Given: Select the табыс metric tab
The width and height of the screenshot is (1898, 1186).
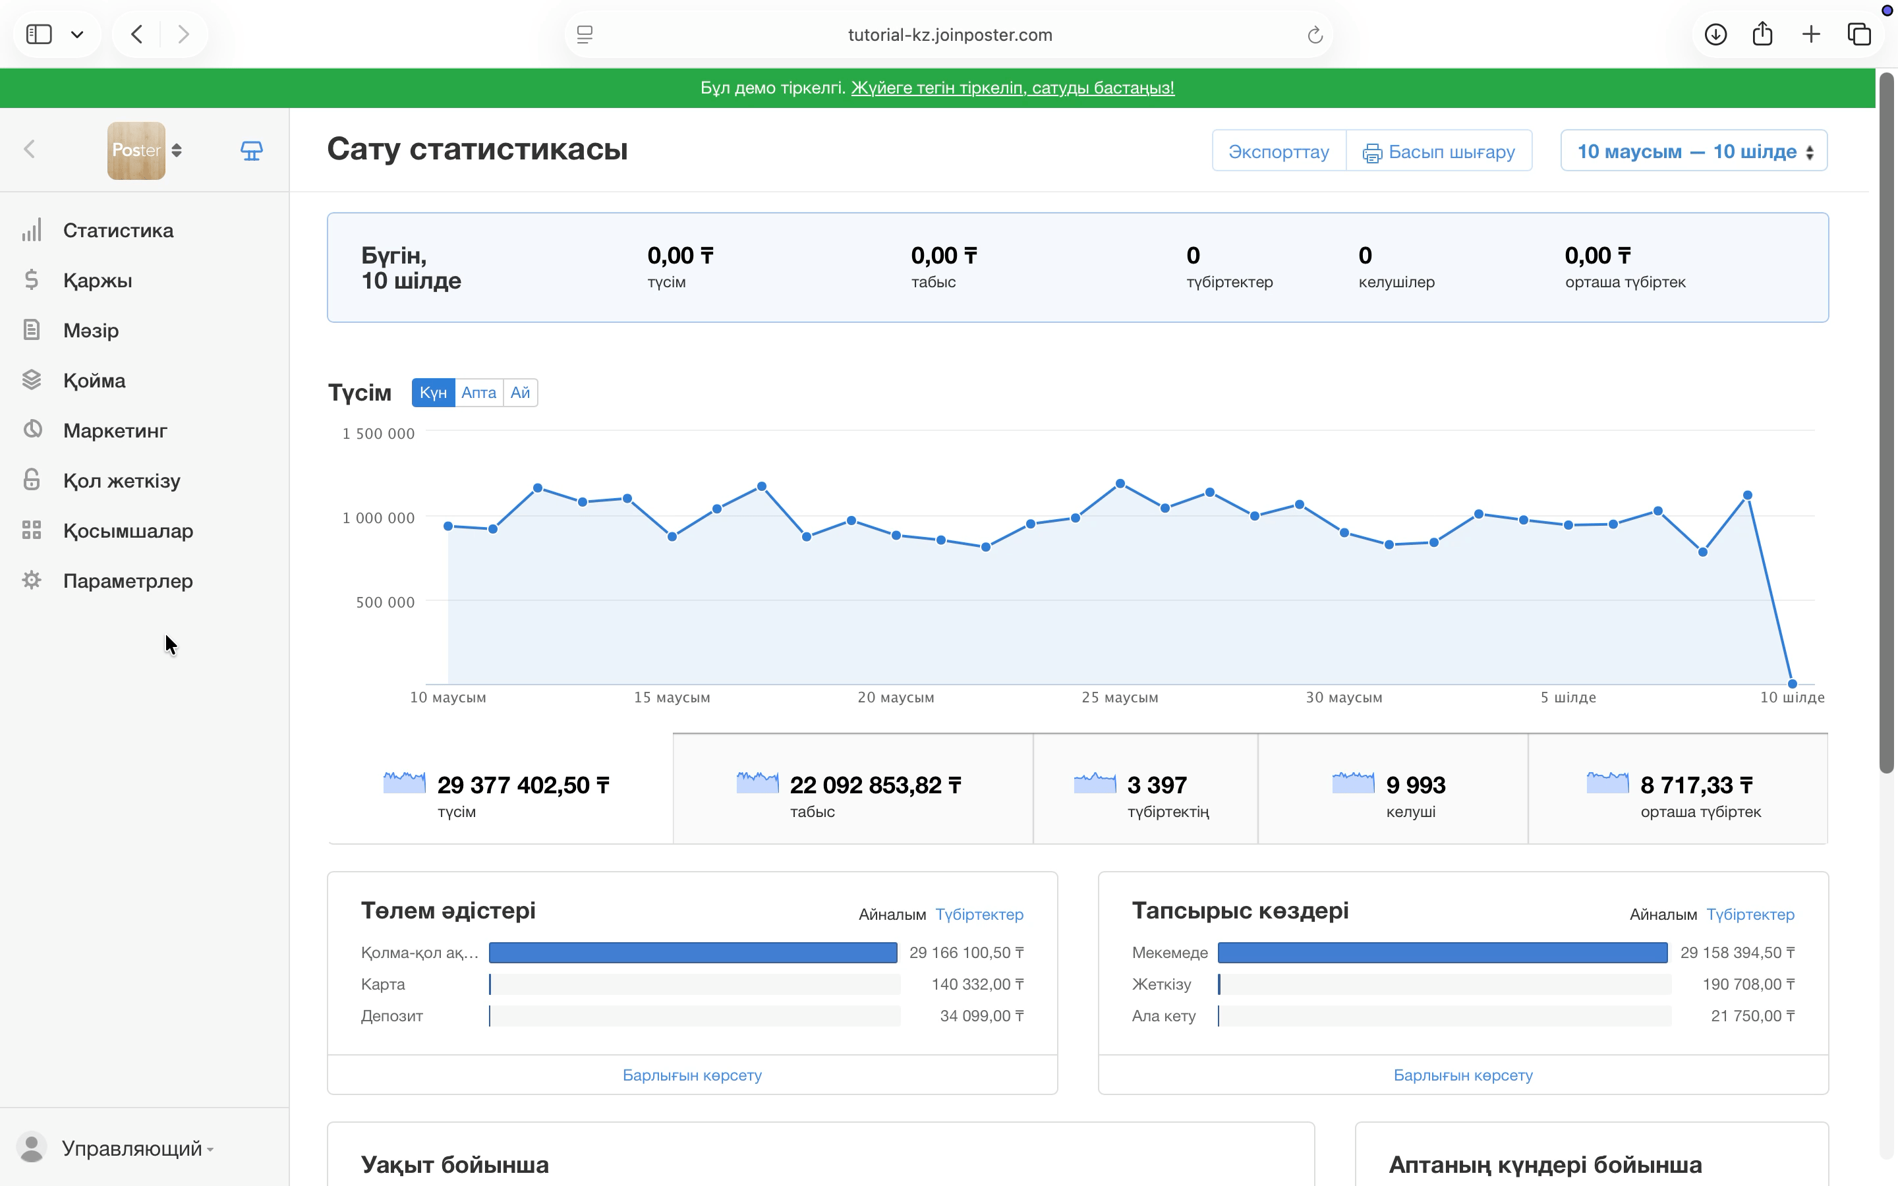Looking at the screenshot, I should tap(853, 789).
